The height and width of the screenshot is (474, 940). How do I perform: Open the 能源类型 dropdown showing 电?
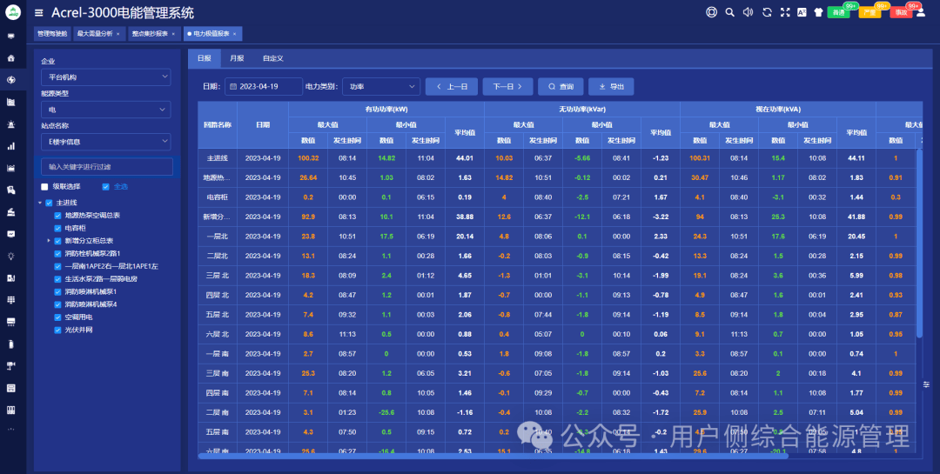105,109
